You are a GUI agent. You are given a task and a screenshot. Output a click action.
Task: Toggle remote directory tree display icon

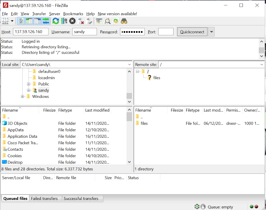click(x=37, y=21)
